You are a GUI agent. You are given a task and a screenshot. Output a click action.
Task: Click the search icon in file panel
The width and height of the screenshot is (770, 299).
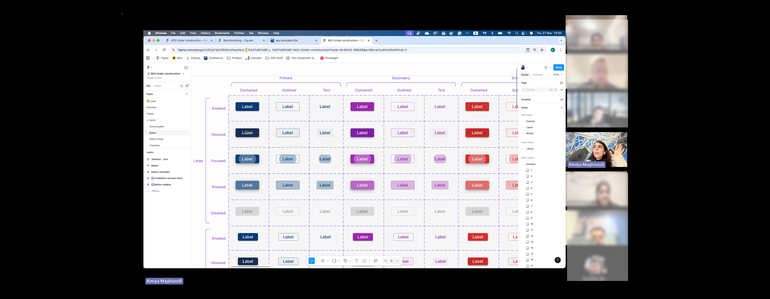(x=181, y=86)
